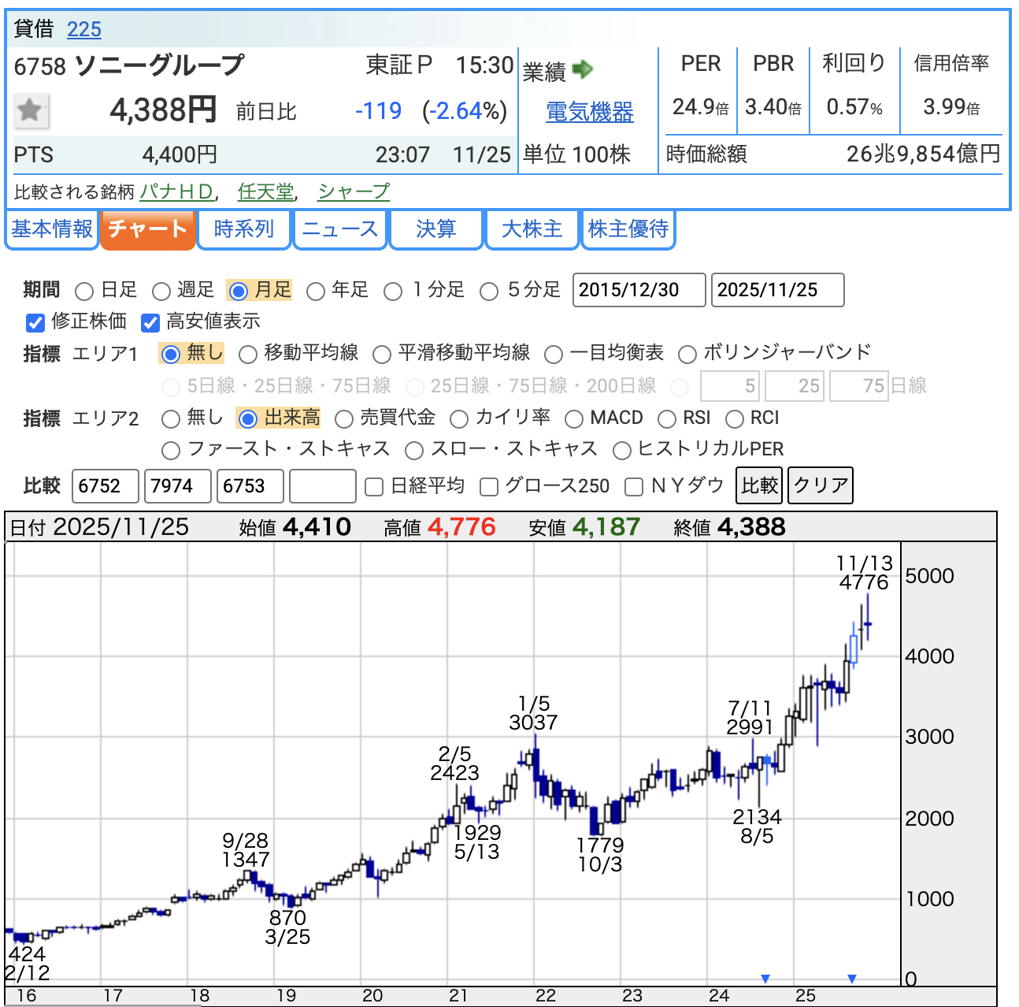Click the blue marker near year 24
This screenshot has height=1007, width=1019.
[x=765, y=979]
